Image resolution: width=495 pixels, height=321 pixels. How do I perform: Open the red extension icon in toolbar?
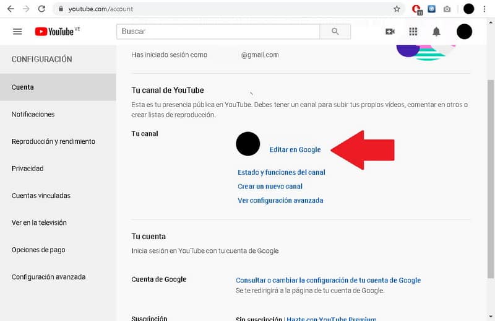point(416,9)
